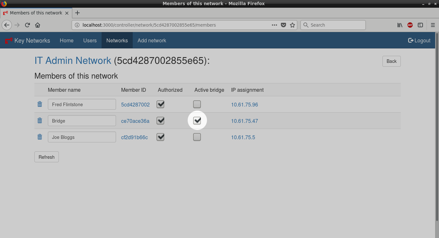Reload the page with browser reload icon
Screen dimensions: 439x238
[27, 25]
